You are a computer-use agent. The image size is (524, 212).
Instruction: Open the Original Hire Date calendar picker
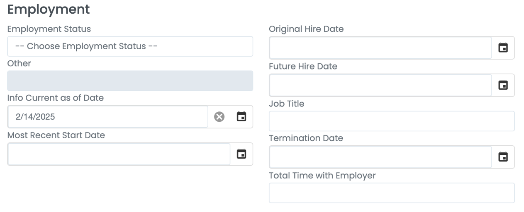coord(503,48)
